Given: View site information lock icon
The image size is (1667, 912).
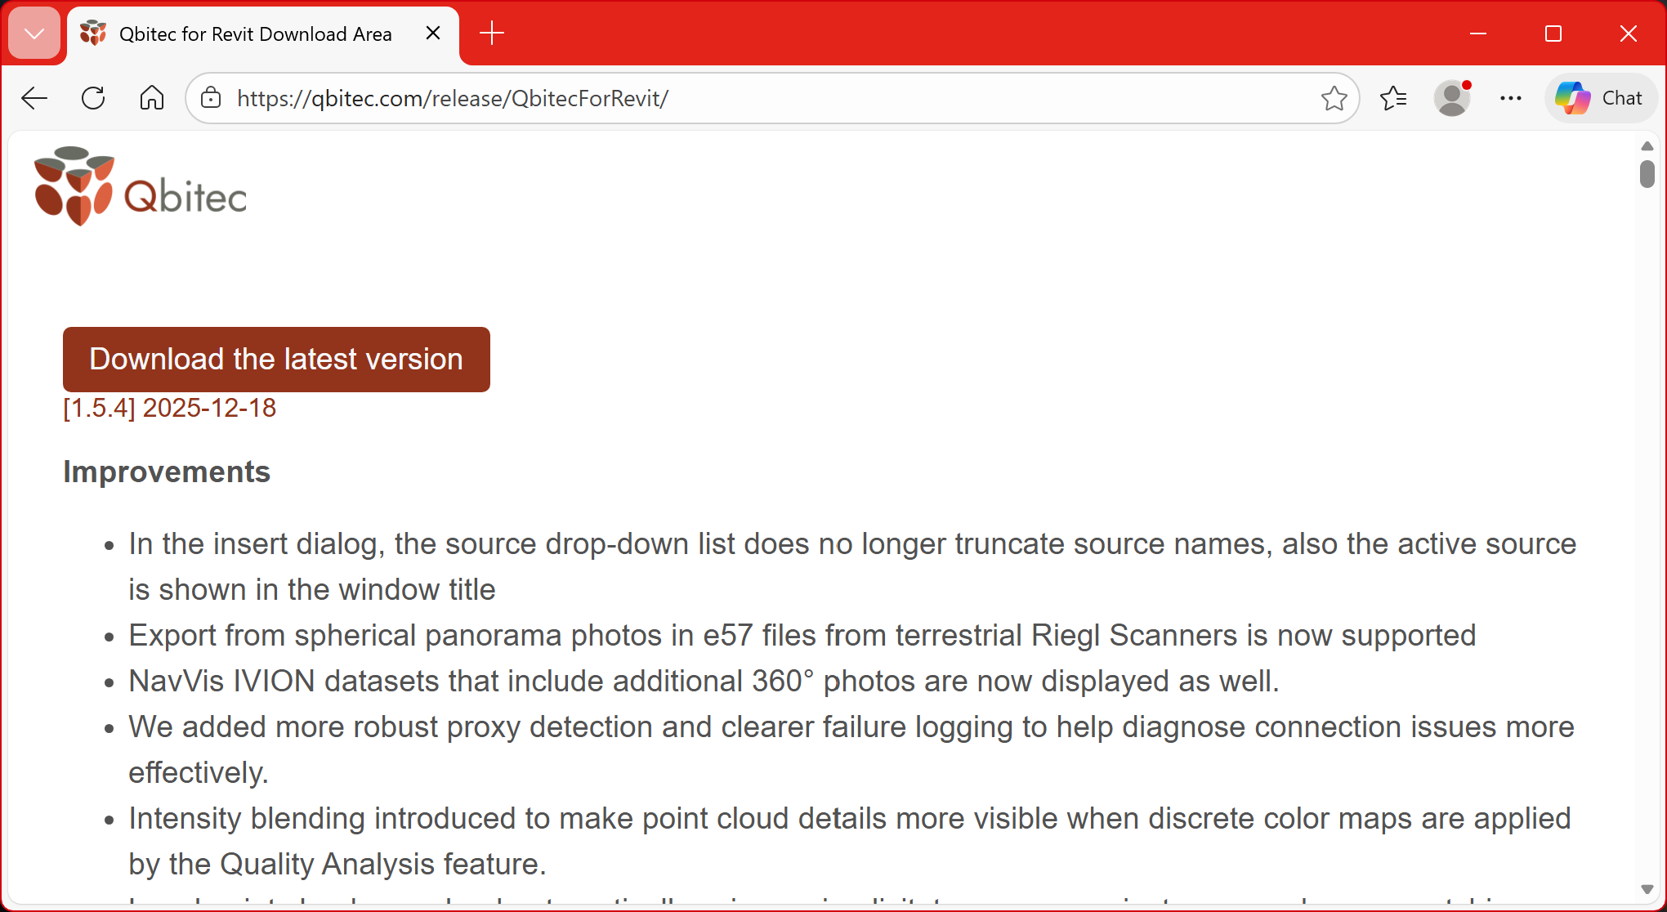Looking at the screenshot, I should [x=211, y=98].
